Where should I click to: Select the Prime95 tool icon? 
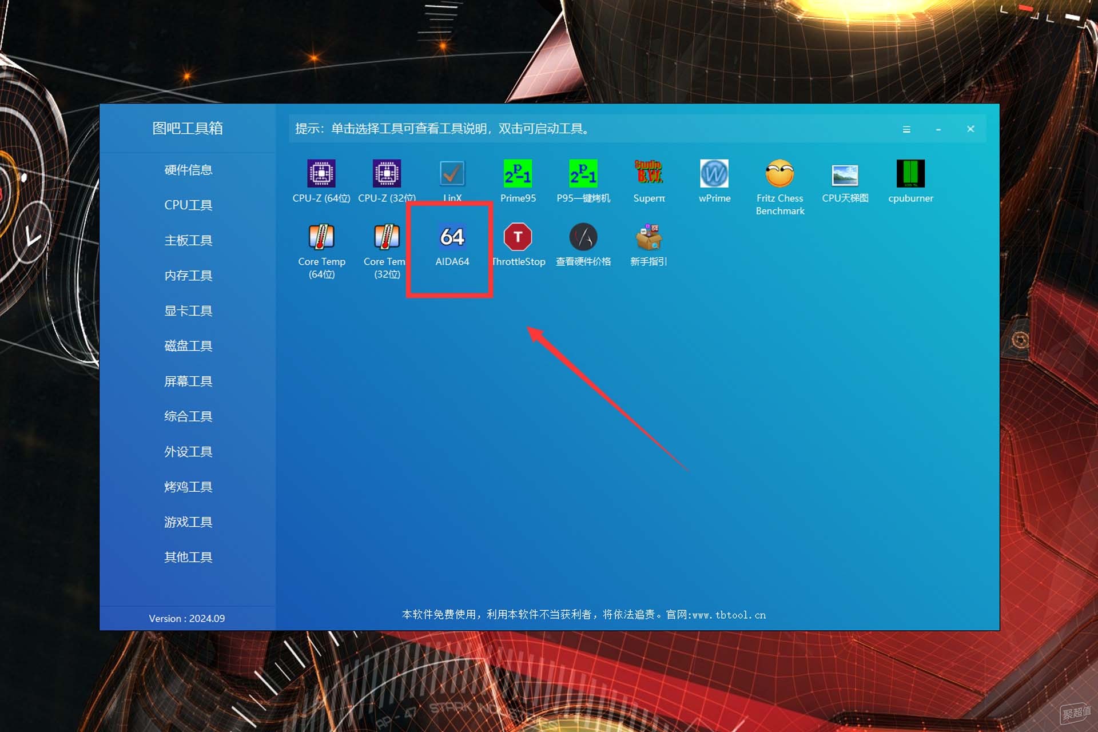(518, 173)
